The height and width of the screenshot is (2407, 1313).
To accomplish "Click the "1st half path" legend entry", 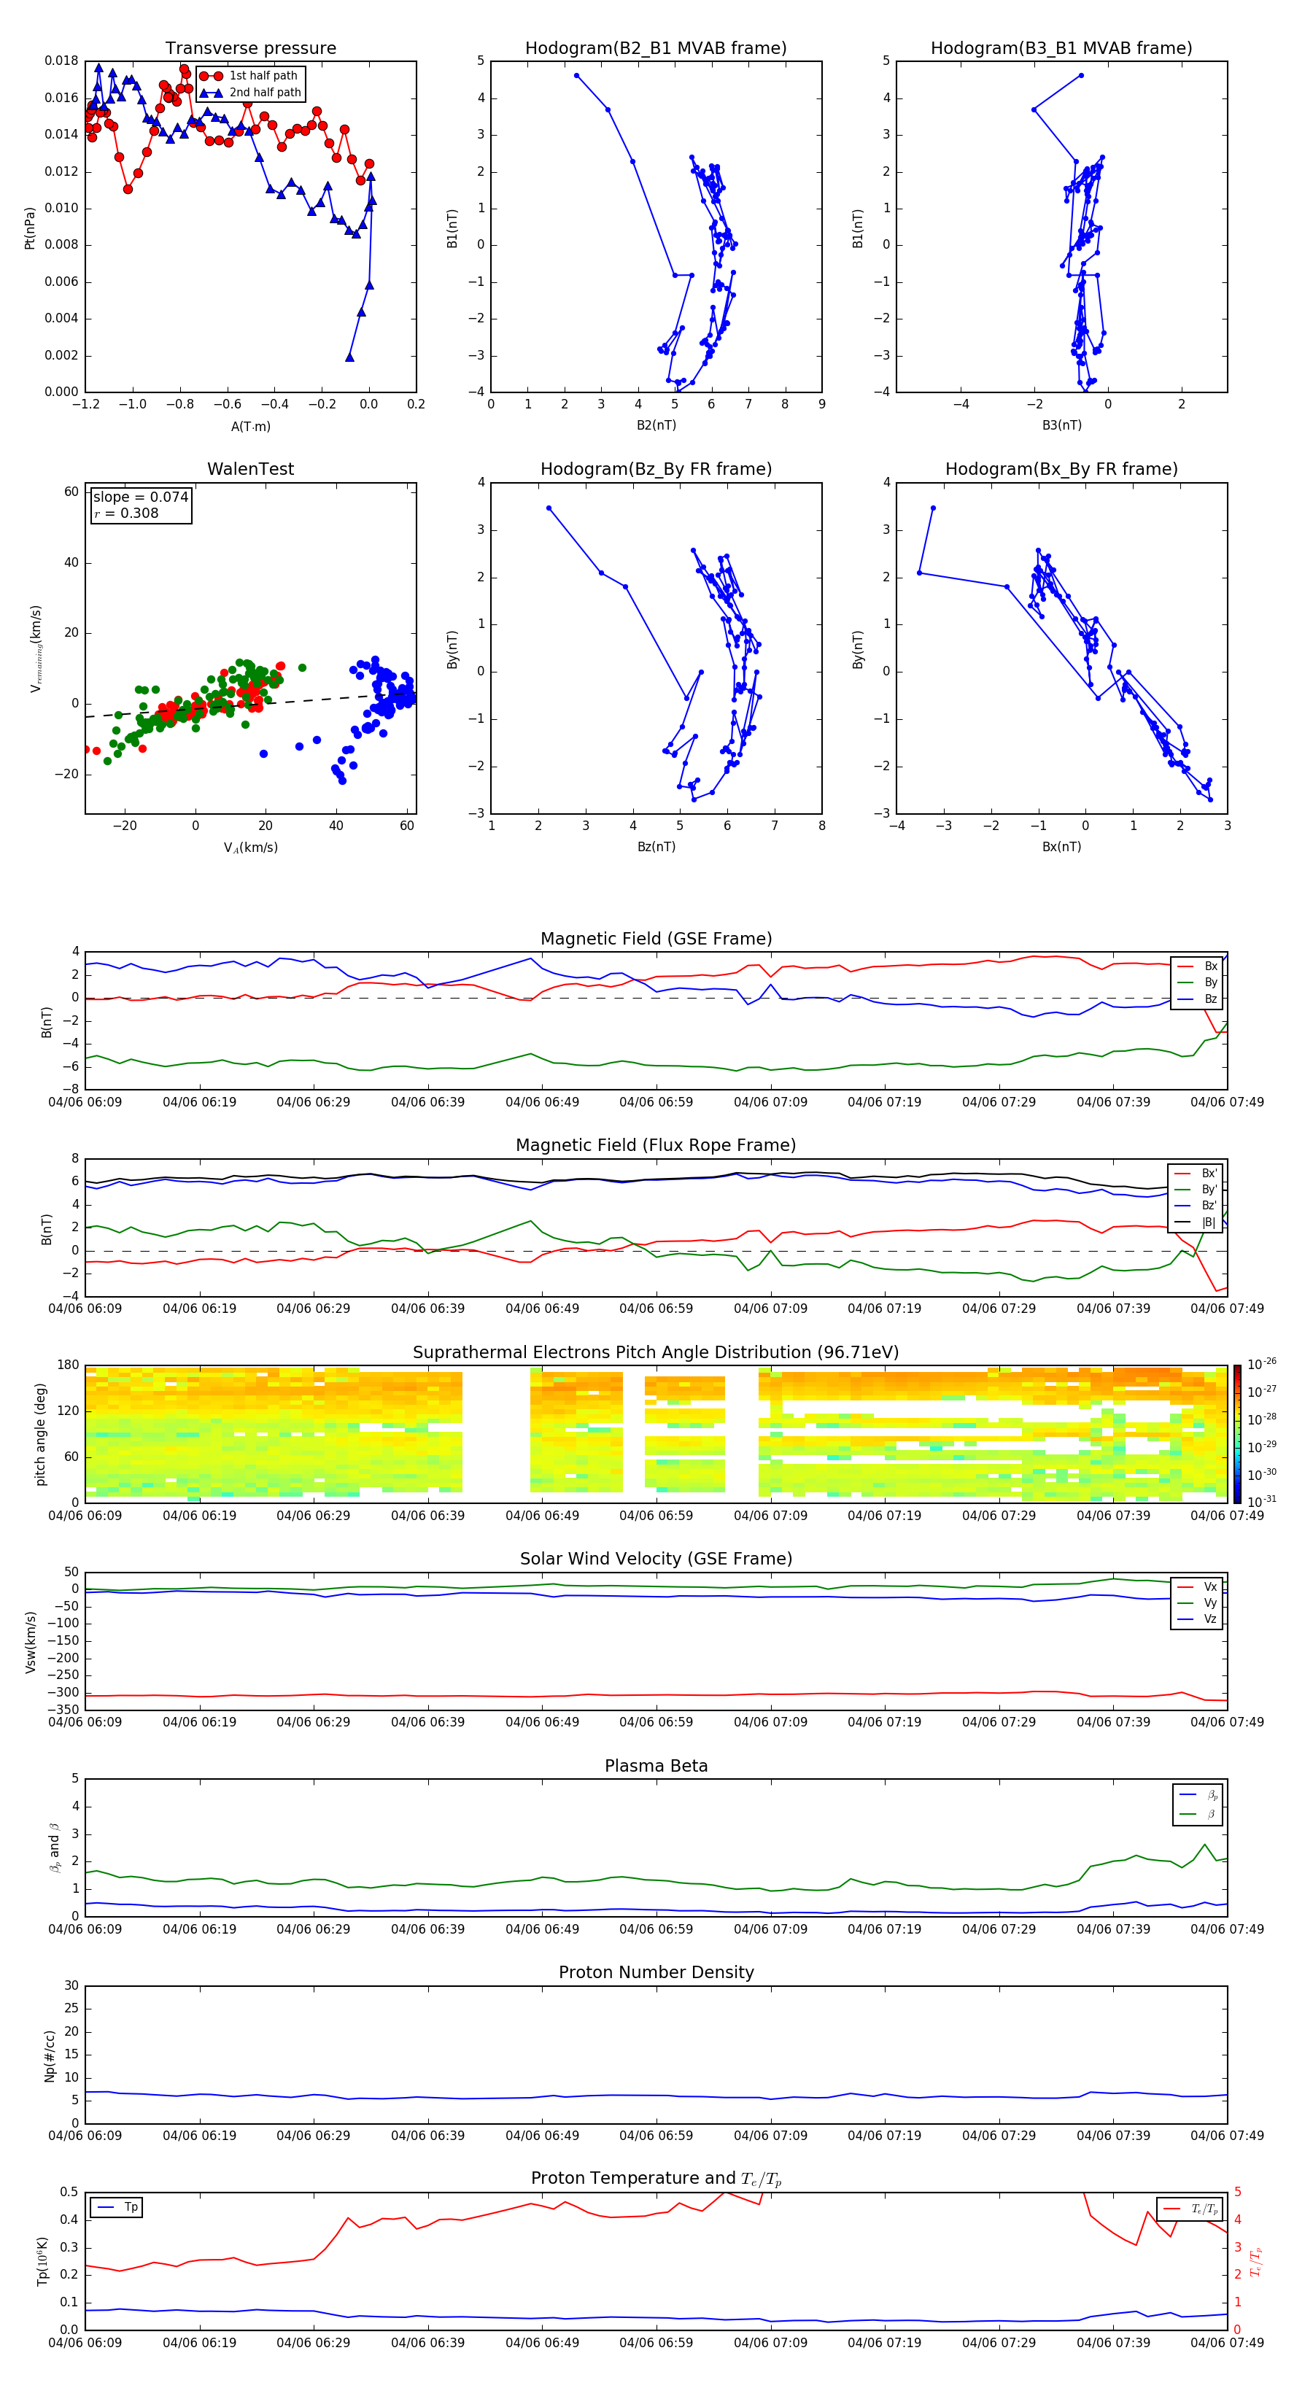I will coord(249,76).
